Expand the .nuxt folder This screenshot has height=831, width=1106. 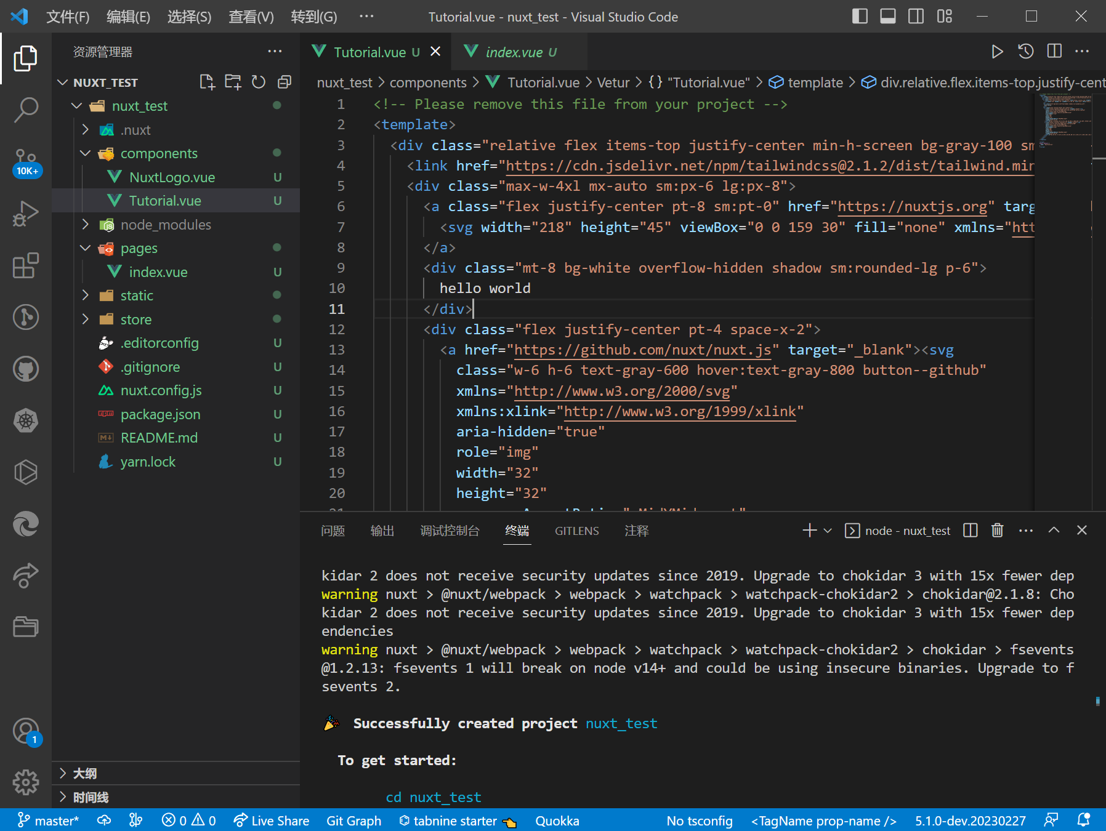[86, 130]
